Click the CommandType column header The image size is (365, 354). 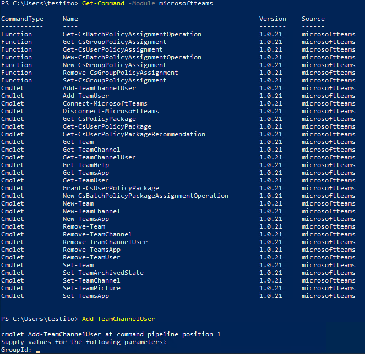click(23, 19)
